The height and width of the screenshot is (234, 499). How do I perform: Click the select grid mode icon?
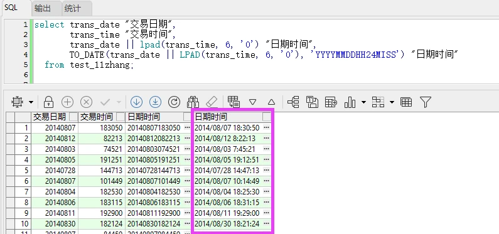coord(17,102)
